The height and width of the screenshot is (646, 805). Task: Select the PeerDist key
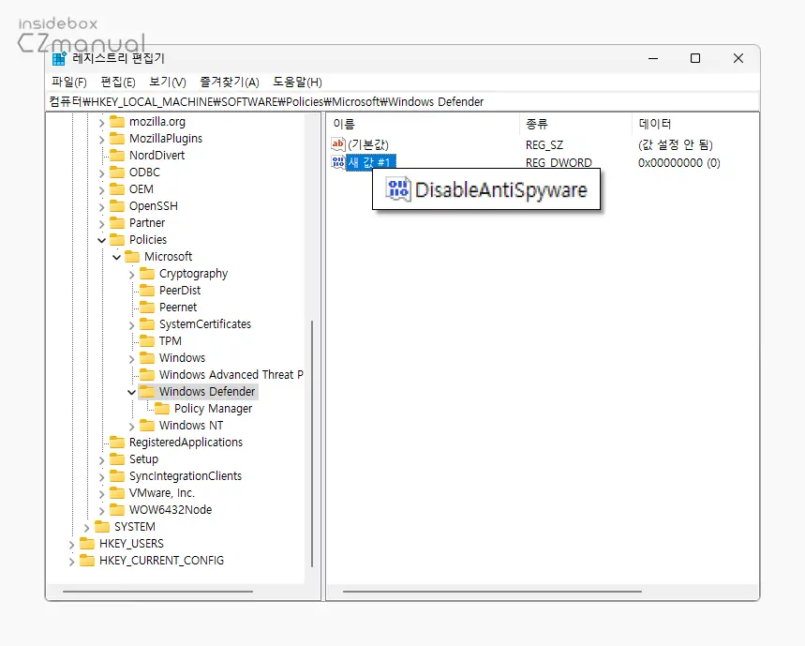pos(180,291)
